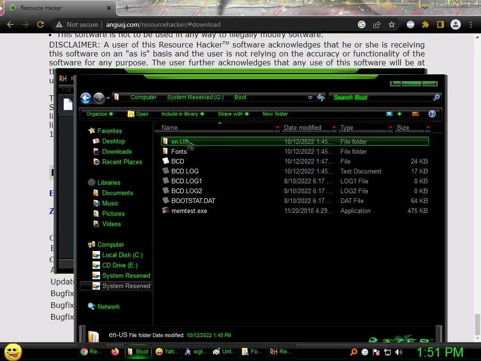The image size is (481, 361).
Task: Open Chrome profile avatar
Action: point(456,24)
